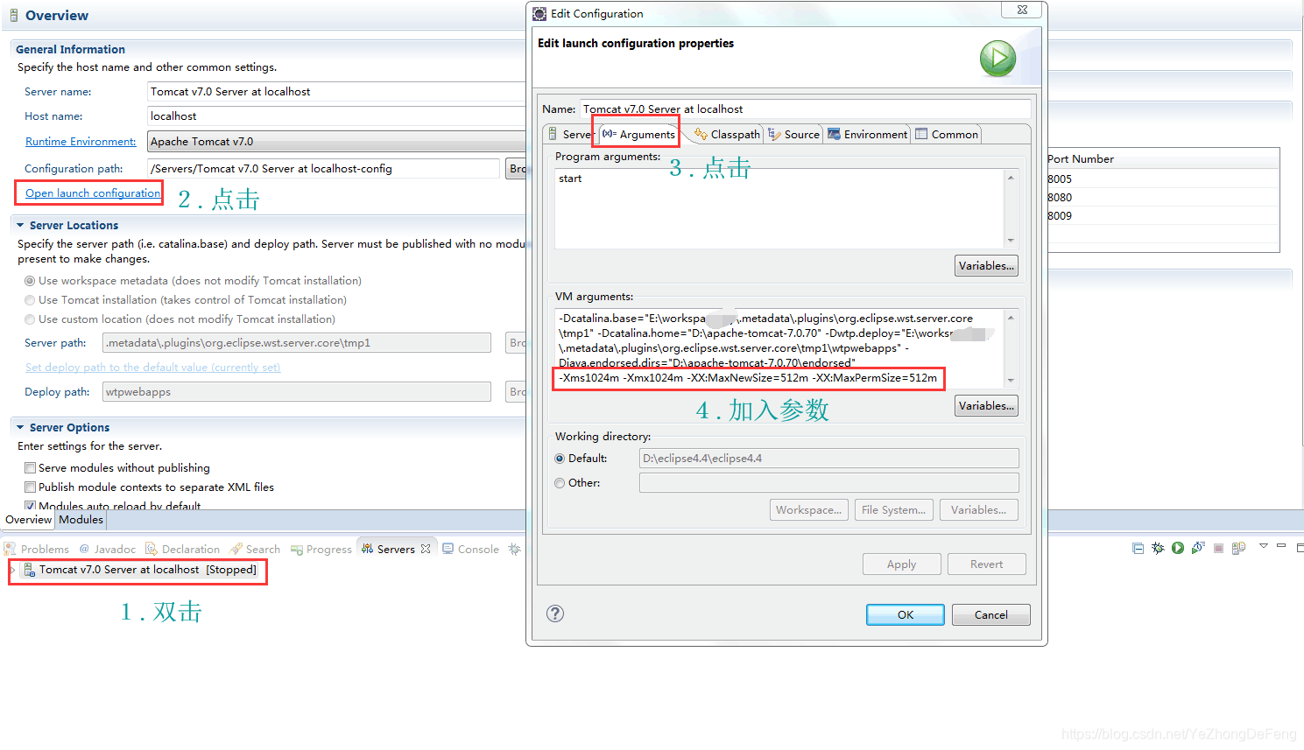Image resolution: width=1304 pixels, height=750 pixels.
Task: Close the Servers tab with its X icon
Action: coord(426,549)
